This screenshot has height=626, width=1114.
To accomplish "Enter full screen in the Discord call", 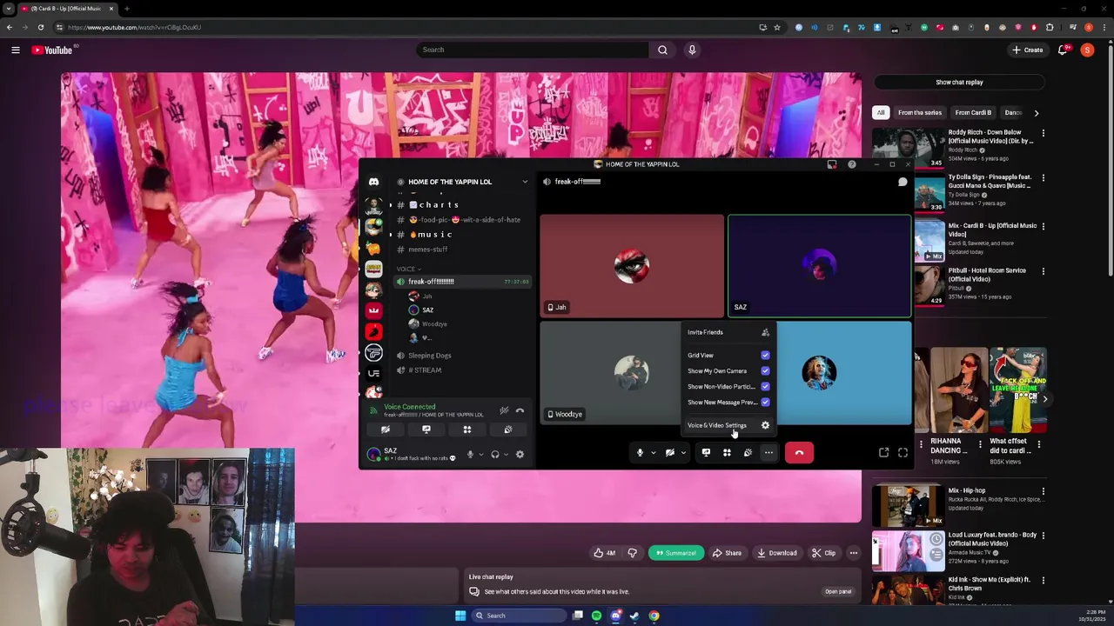I will [x=903, y=452].
